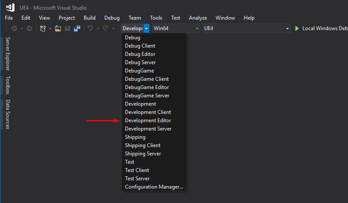Image resolution: width=348 pixels, height=203 pixels.
Task: Select Shipping configuration
Action: pos(154,137)
